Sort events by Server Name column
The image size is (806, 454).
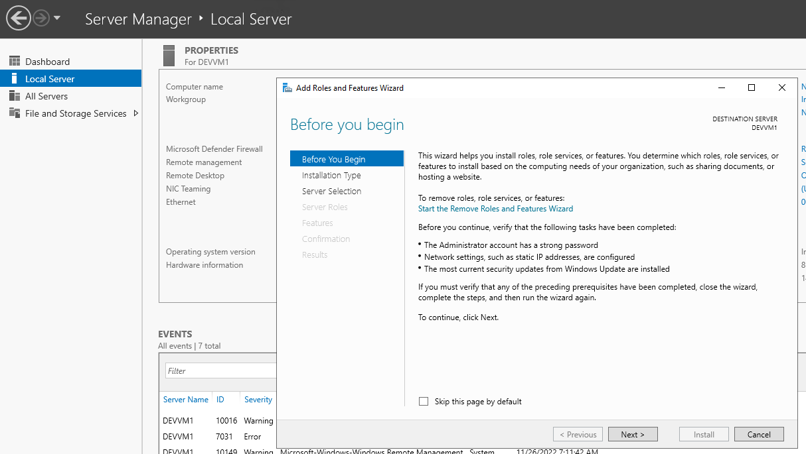186,400
